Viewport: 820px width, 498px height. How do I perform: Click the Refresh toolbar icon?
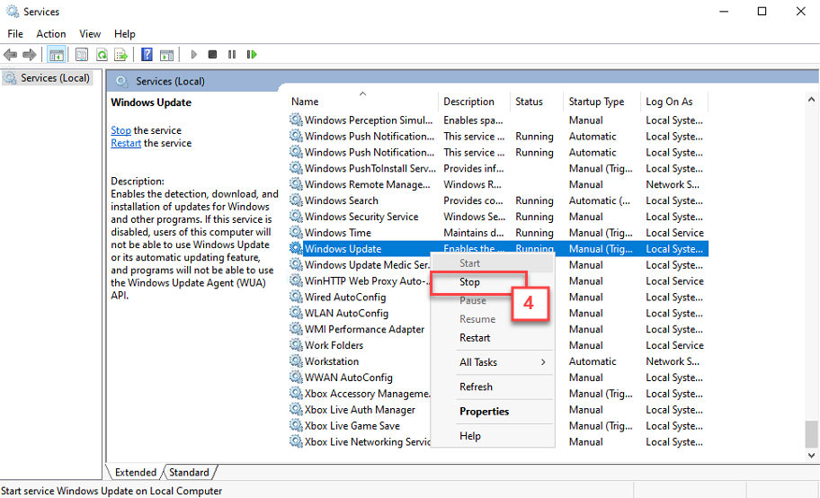click(102, 55)
